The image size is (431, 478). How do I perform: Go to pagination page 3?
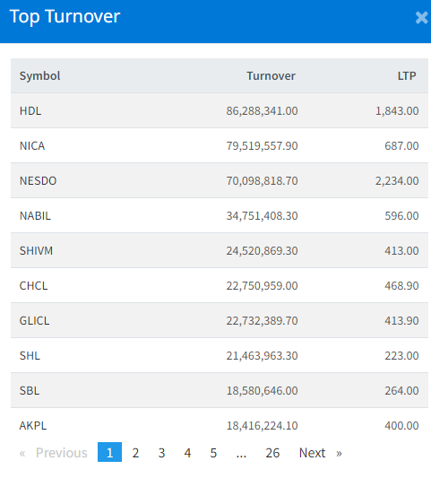point(161,453)
